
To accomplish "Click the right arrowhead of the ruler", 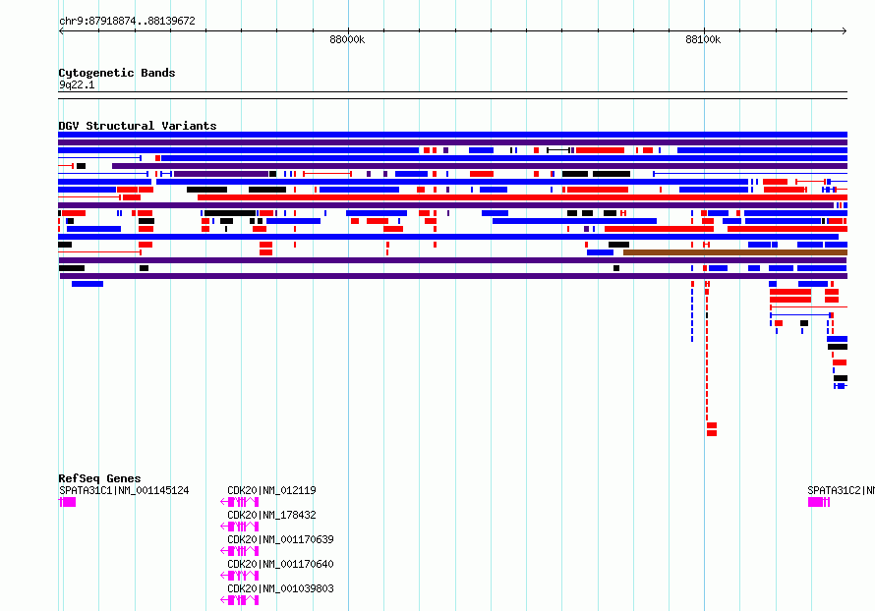I will click(845, 31).
